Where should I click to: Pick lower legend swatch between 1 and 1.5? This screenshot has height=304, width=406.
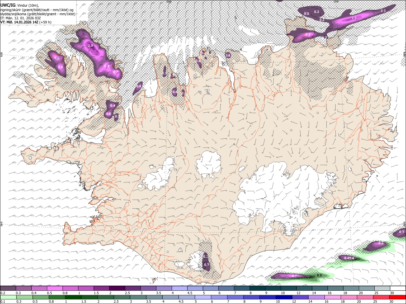click(x=74, y=297)
